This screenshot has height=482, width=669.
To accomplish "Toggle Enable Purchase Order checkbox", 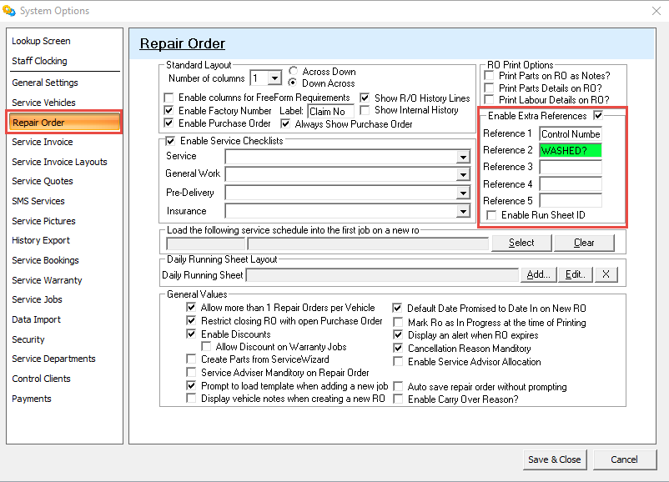I will (169, 123).
